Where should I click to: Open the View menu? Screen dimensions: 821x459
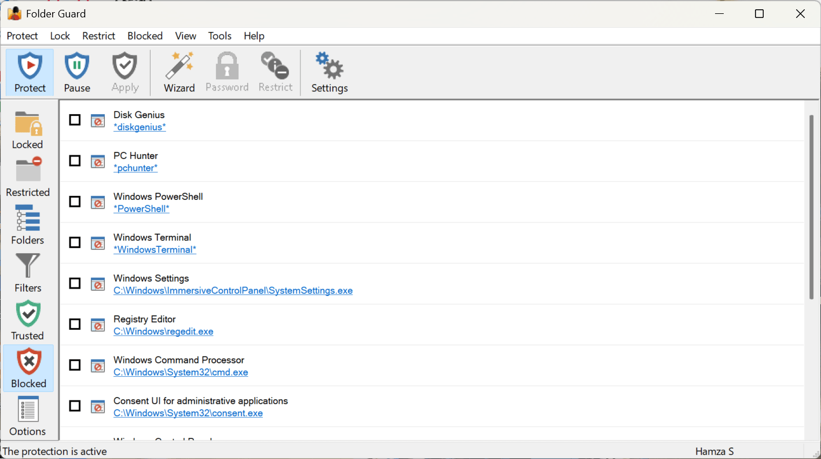[x=186, y=36]
